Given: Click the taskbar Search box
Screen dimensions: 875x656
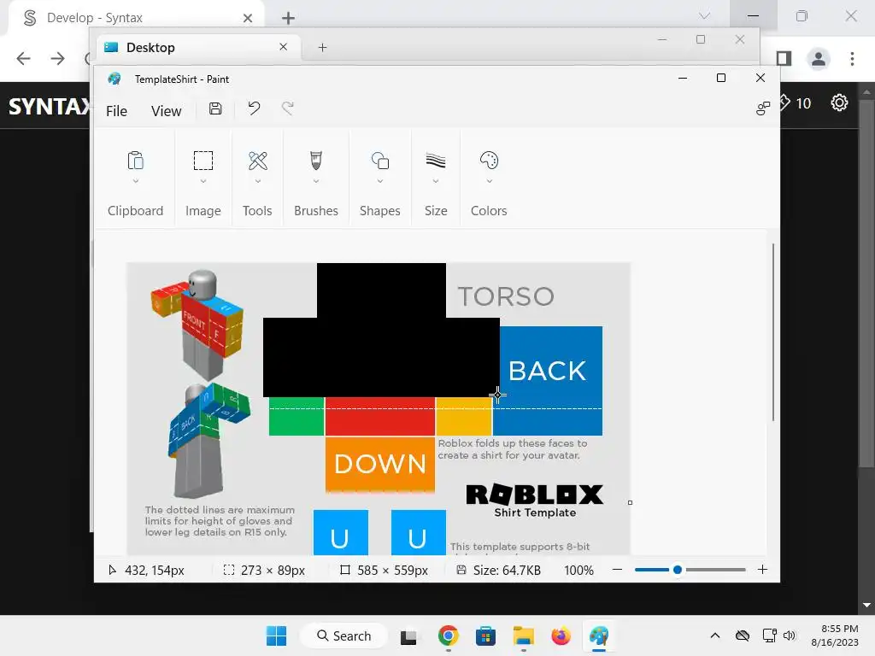Looking at the screenshot, I should (344, 635).
